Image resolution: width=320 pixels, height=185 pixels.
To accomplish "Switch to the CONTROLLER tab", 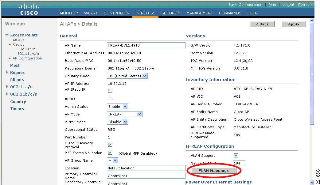I will point(116,13).
